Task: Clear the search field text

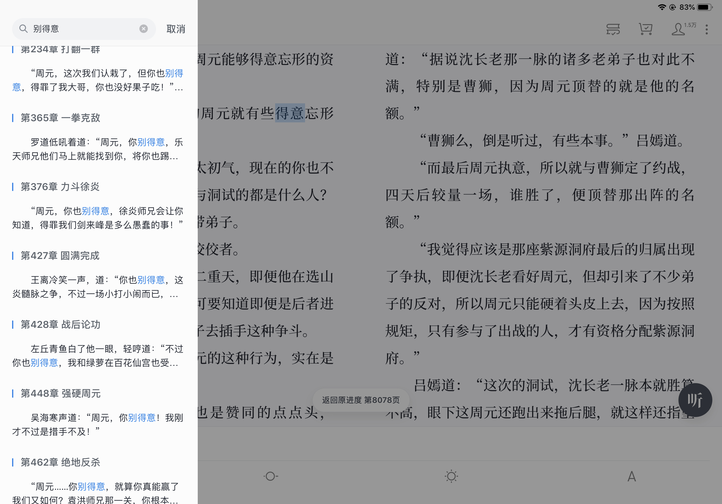Action: click(143, 29)
